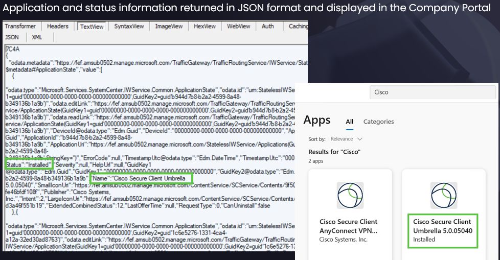Click the Cisco Secure Client AnyConnect VPN icon

pyautogui.click(x=350, y=195)
